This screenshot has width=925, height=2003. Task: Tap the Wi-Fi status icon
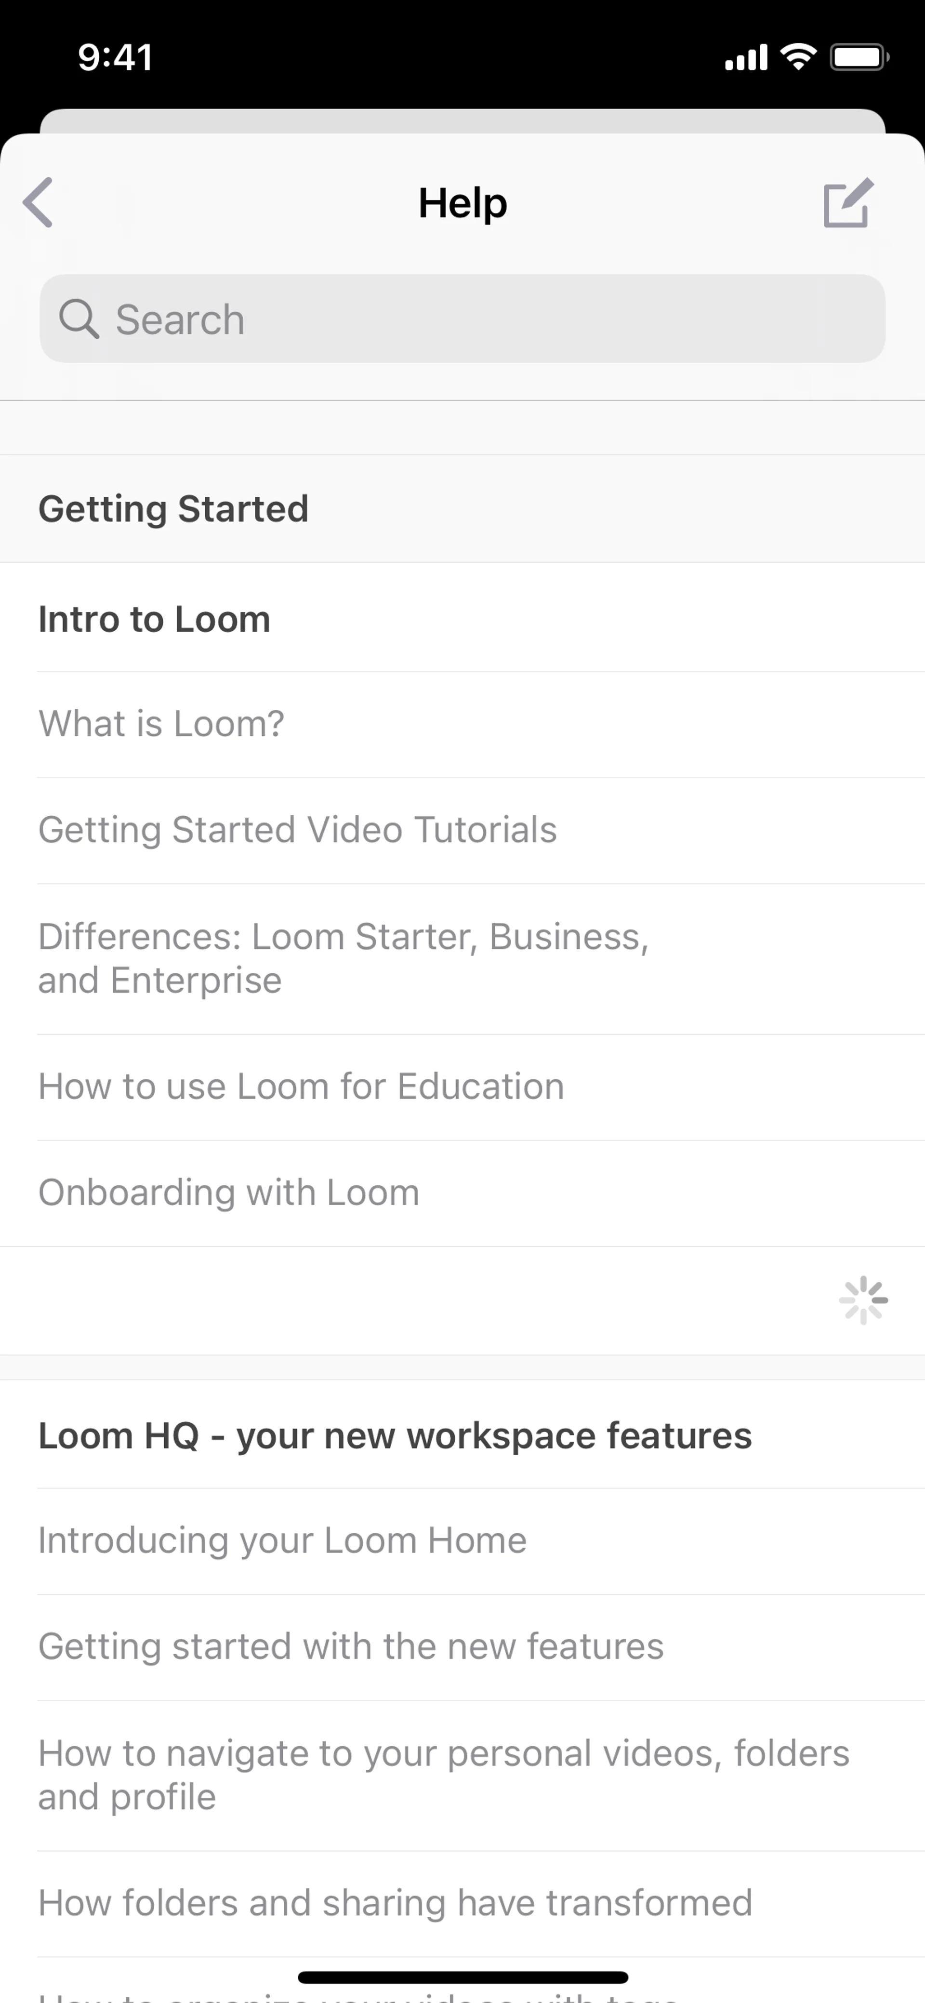tap(798, 57)
